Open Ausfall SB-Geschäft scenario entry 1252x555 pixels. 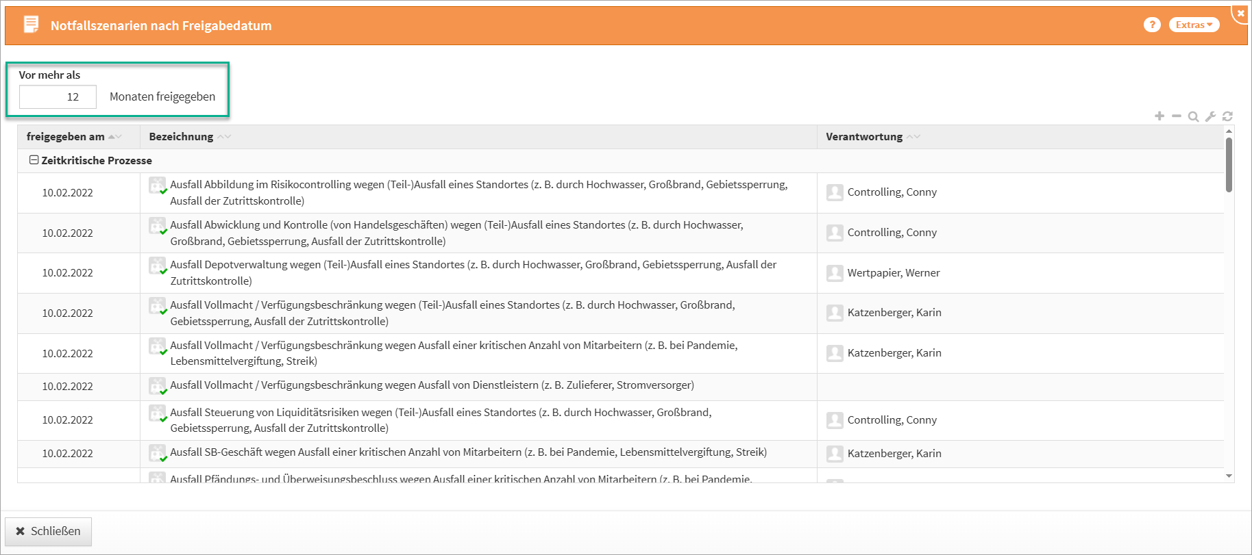point(468,452)
